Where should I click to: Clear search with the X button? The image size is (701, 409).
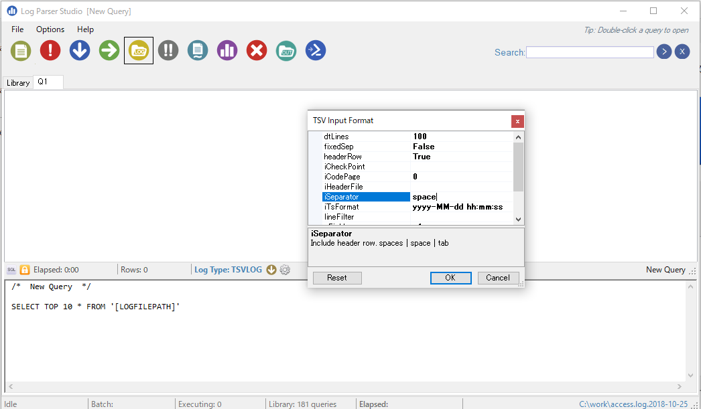[682, 52]
